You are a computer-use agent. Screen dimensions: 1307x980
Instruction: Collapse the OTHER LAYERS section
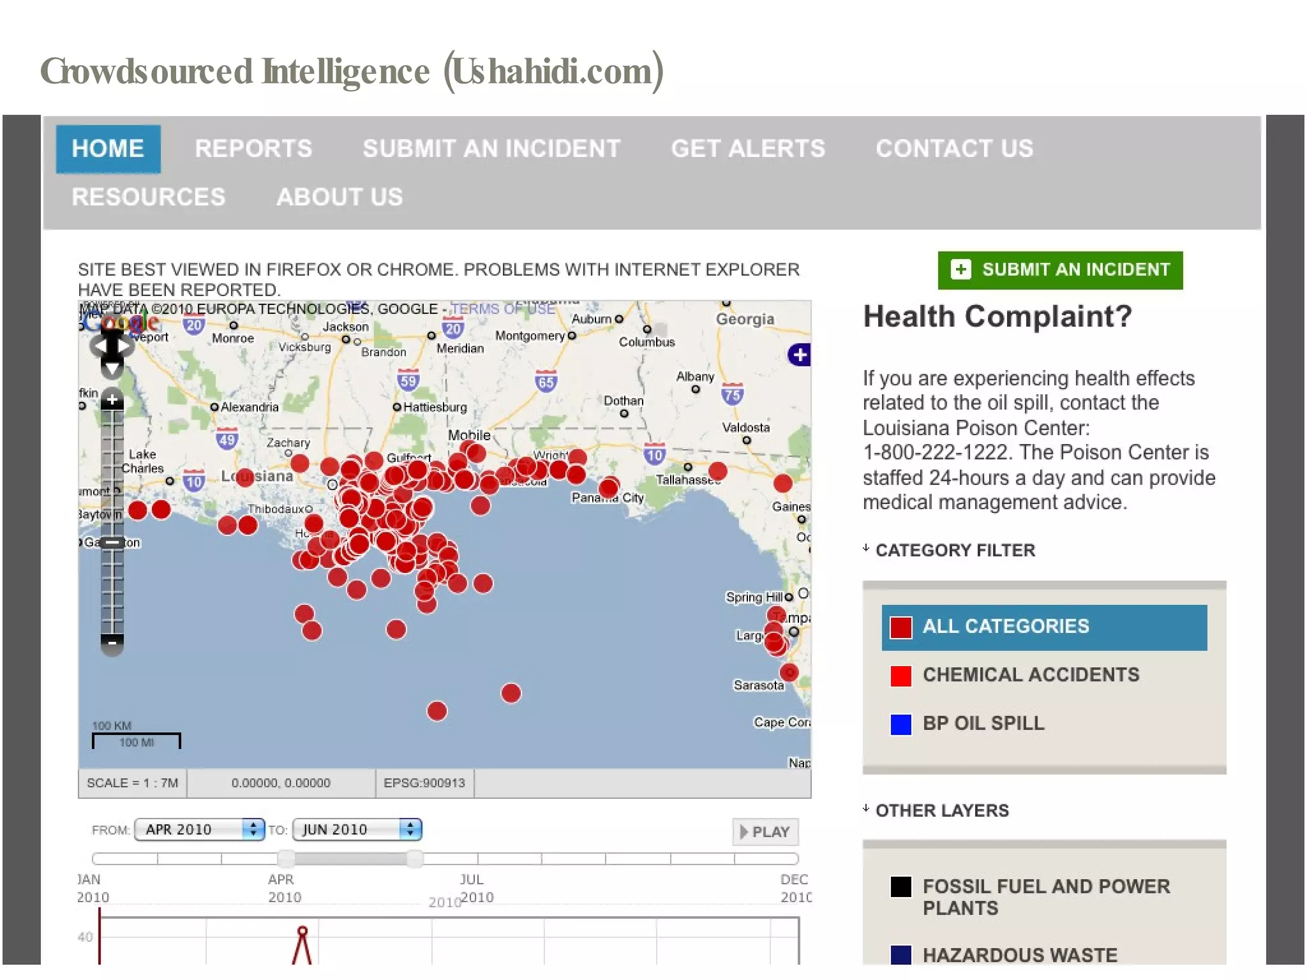coord(936,810)
